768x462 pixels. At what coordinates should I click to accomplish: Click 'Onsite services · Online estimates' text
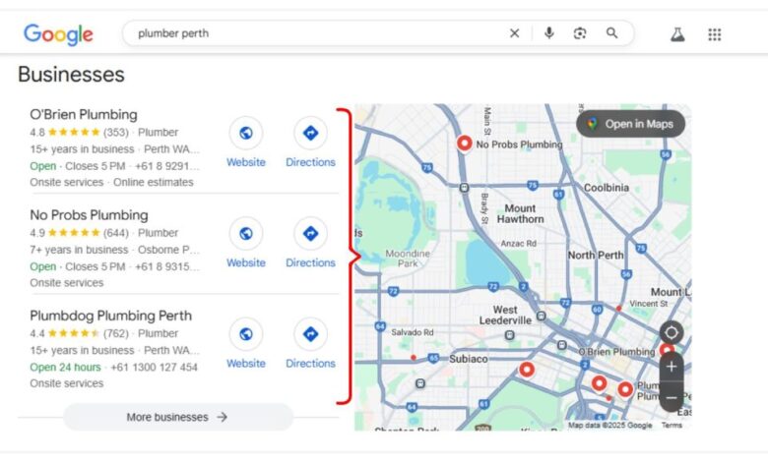point(111,183)
